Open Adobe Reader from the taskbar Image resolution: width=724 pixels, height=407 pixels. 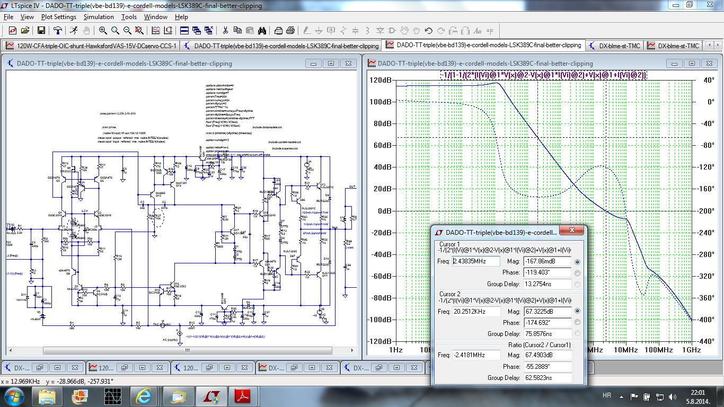click(243, 396)
